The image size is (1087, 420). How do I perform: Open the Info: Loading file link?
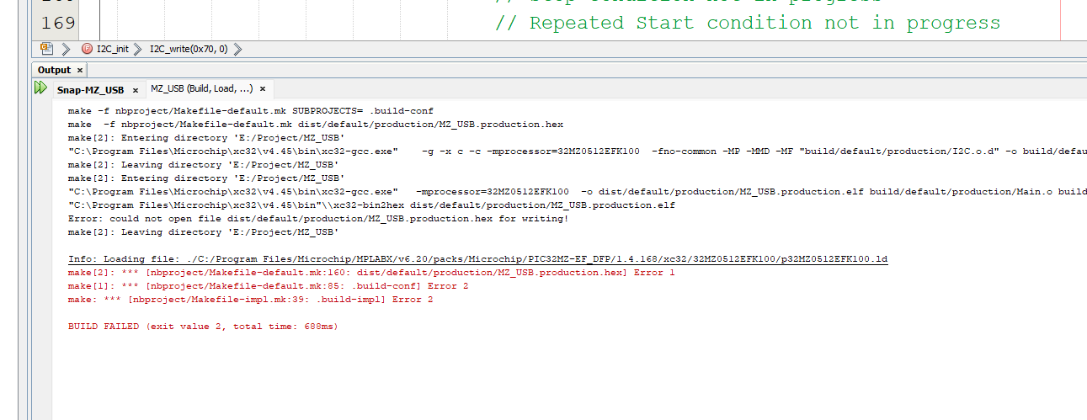pyautogui.click(x=477, y=259)
